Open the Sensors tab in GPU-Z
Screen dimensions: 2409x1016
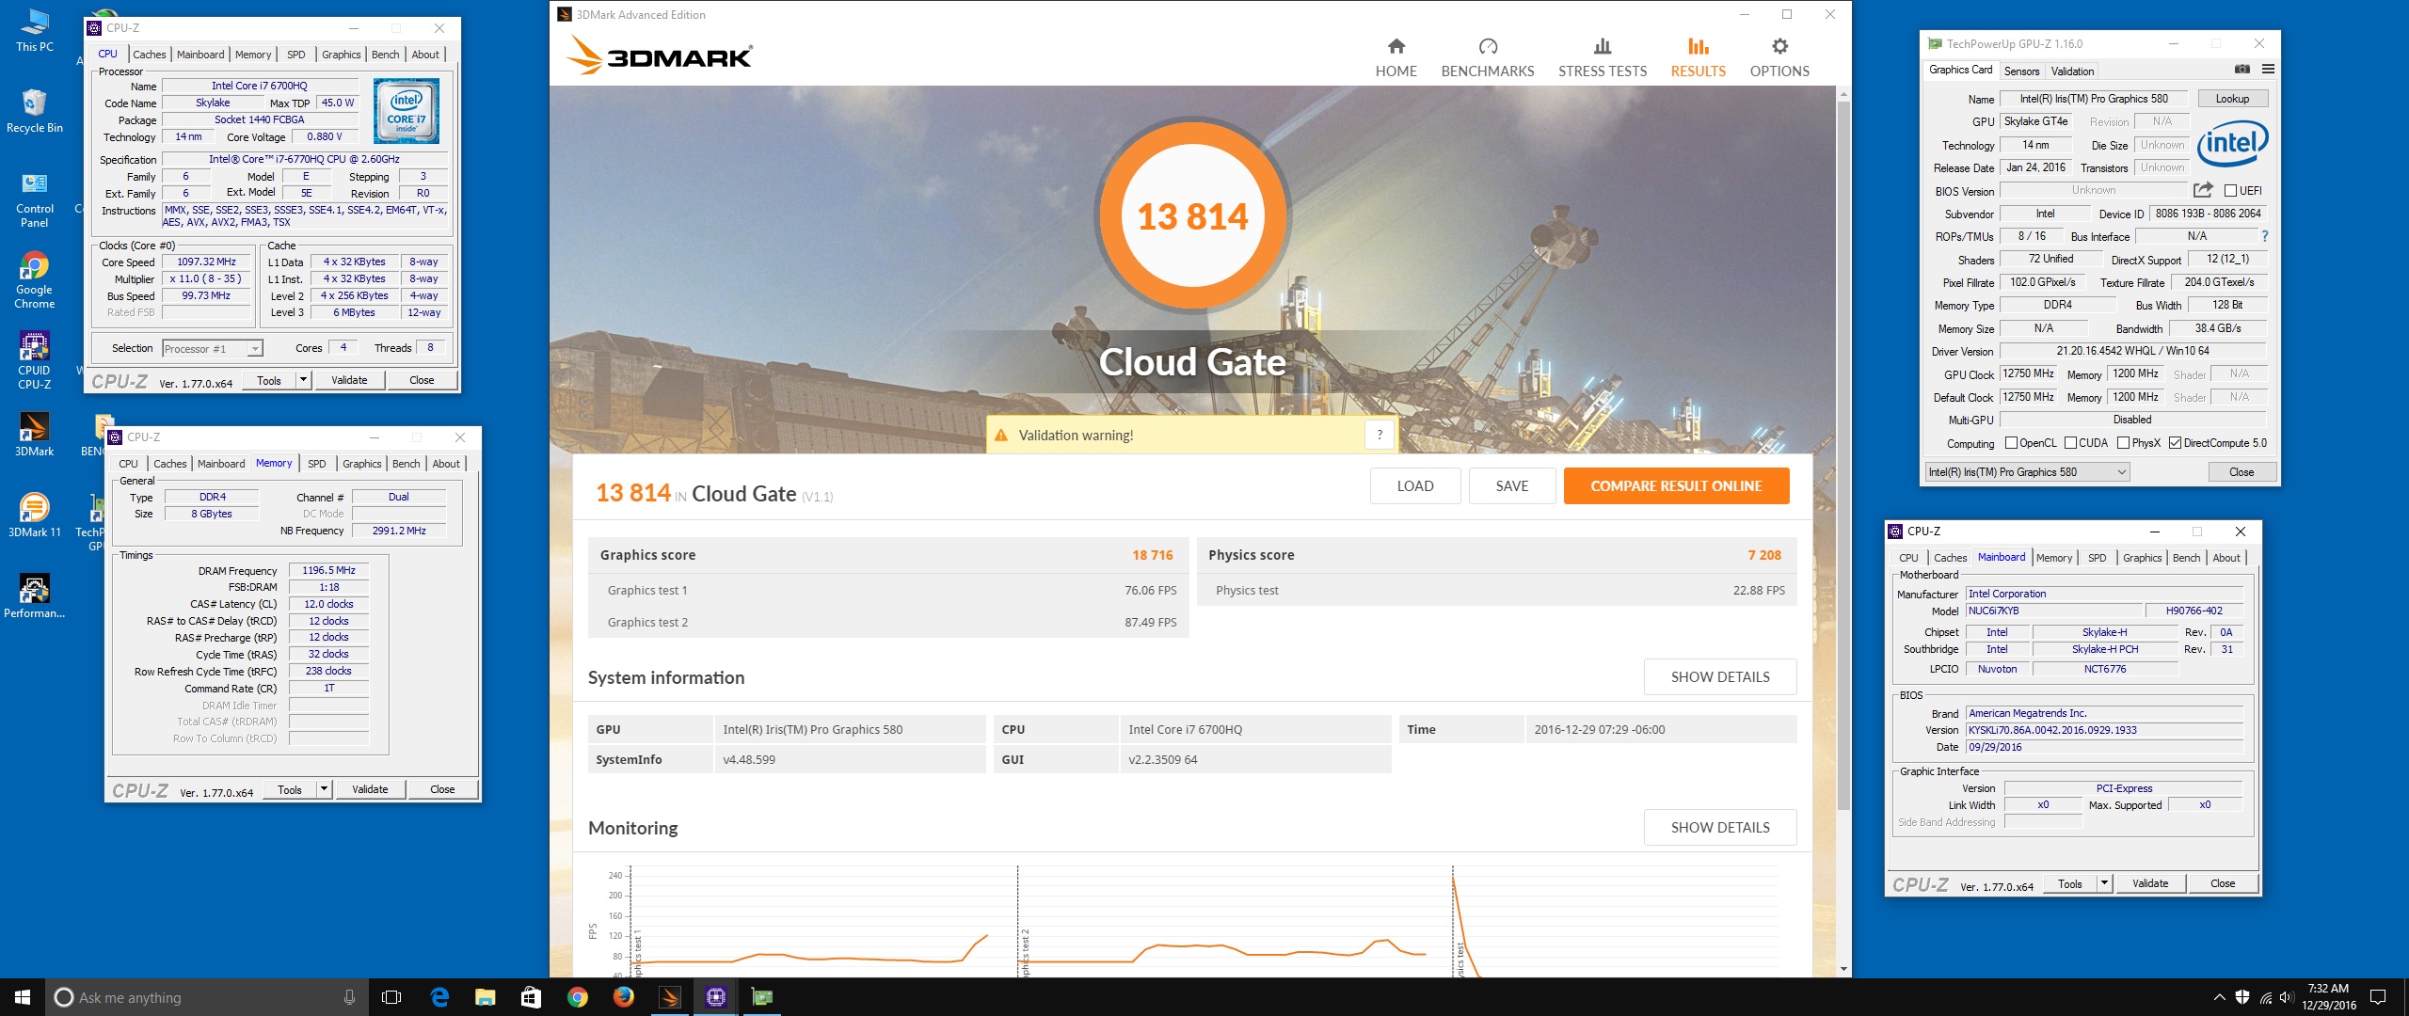(x=2021, y=71)
